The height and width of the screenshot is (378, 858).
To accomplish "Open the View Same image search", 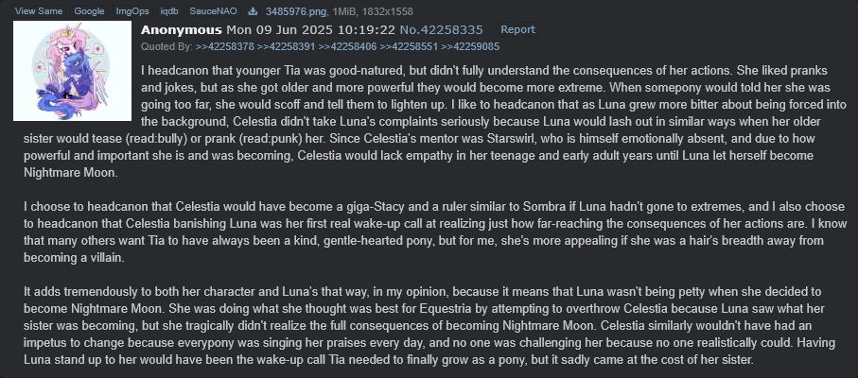I will coord(38,11).
